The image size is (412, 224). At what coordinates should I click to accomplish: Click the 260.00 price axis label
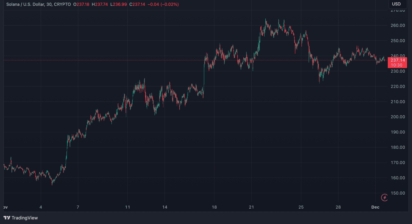pyautogui.click(x=398, y=26)
